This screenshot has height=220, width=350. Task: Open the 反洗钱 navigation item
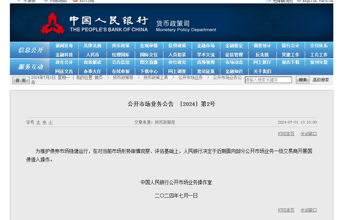[x=262, y=55]
